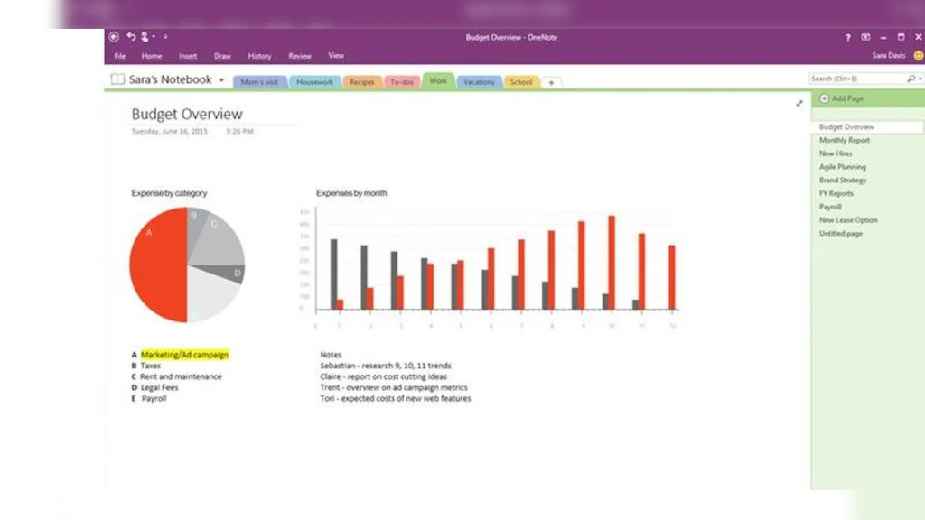
Task: Switch to the Recipes section tab
Action: pyautogui.click(x=361, y=82)
